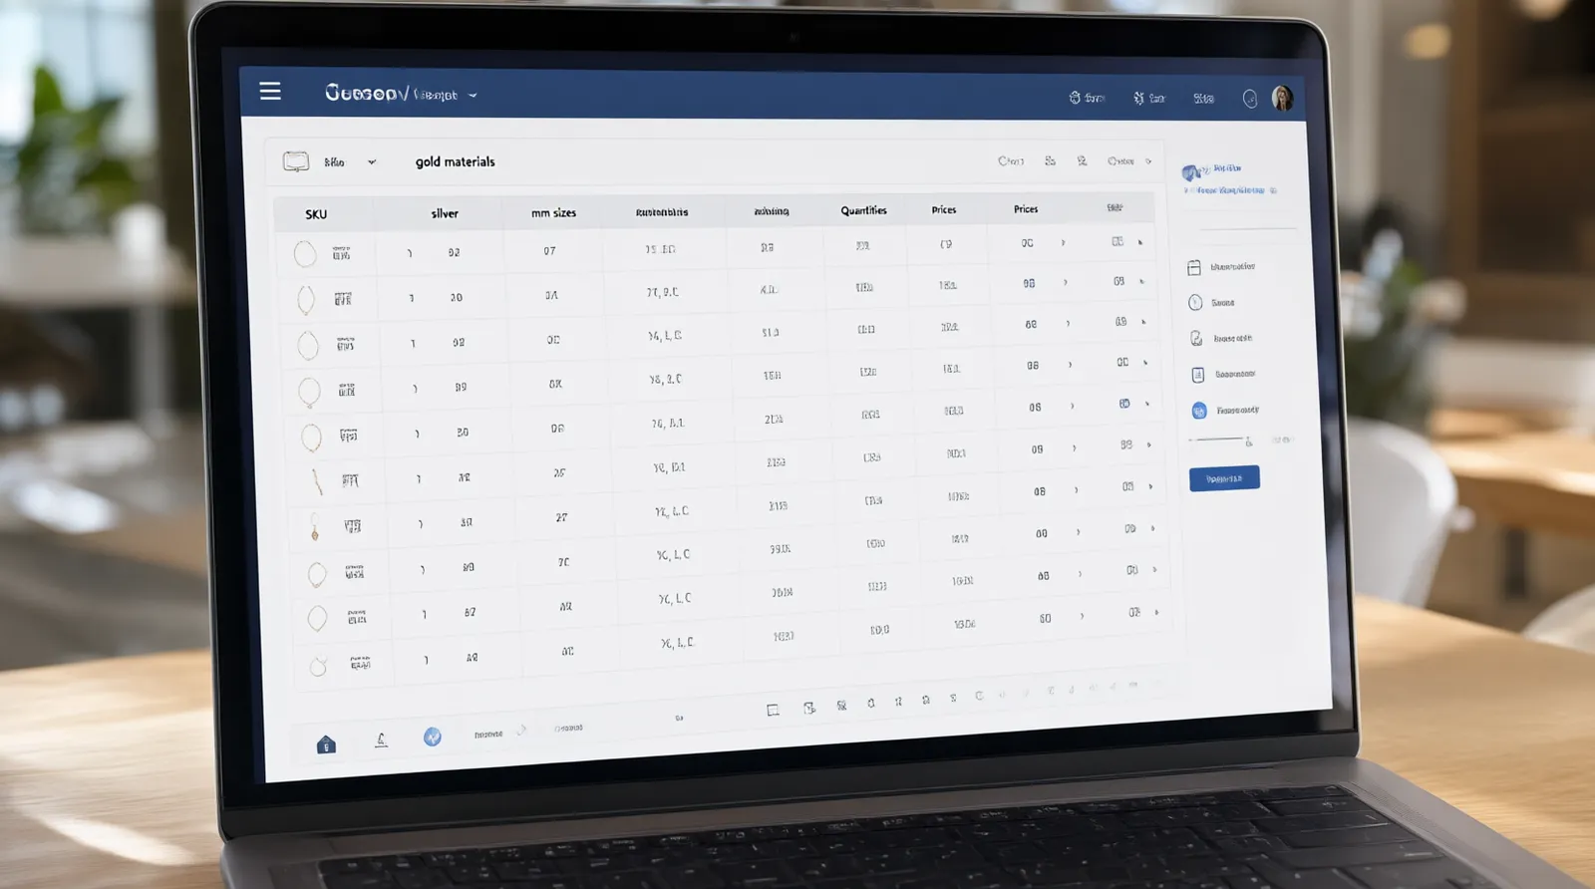This screenshot has width=1595, height=889.
Task: Click the calendar icon in the right sidebar
Action: (x=1193, y=267)
